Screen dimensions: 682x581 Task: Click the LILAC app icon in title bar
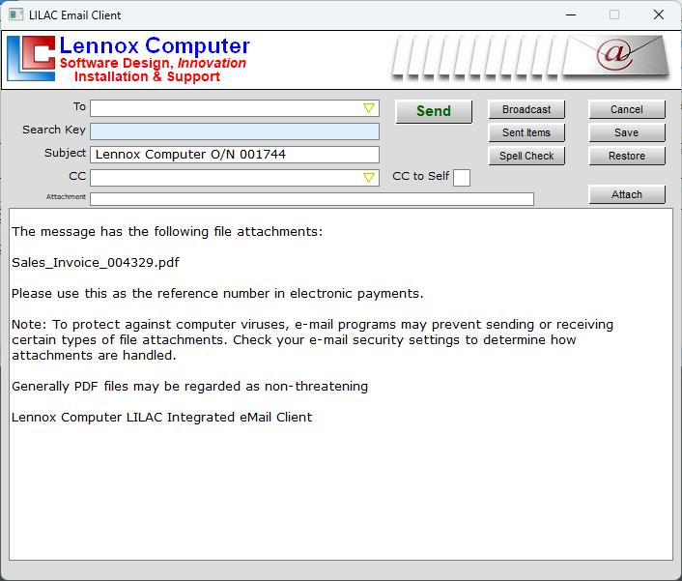(15, 15)
